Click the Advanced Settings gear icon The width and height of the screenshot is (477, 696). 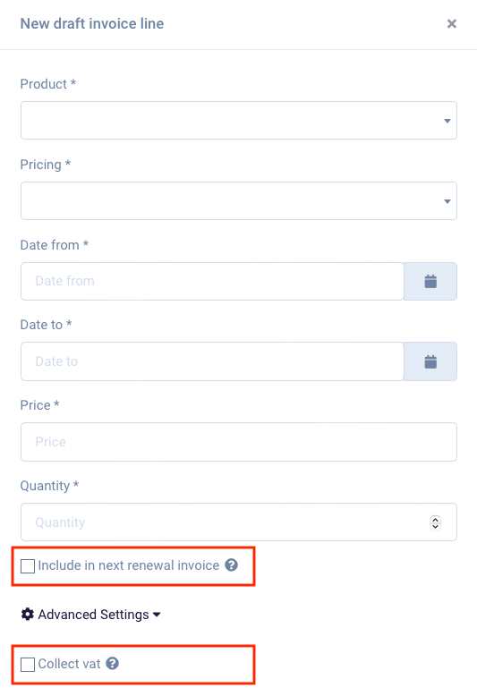(x=28, y=615)
